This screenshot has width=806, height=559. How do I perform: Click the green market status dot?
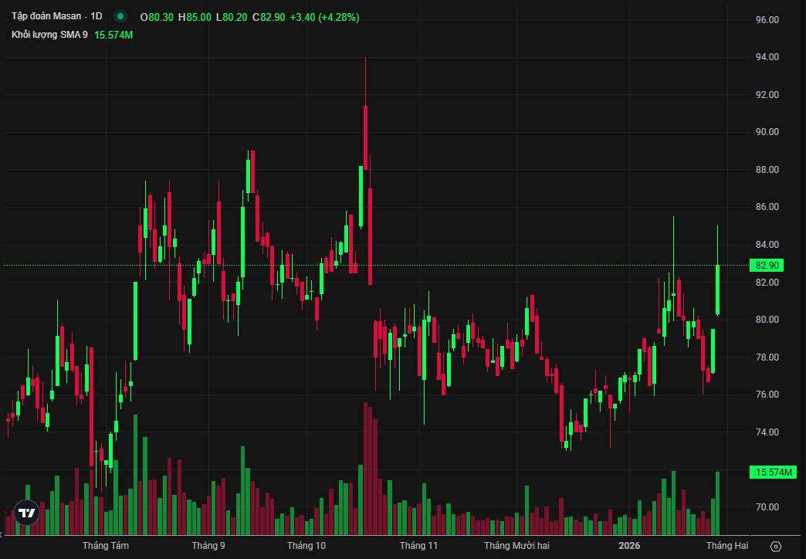[120, 16]
